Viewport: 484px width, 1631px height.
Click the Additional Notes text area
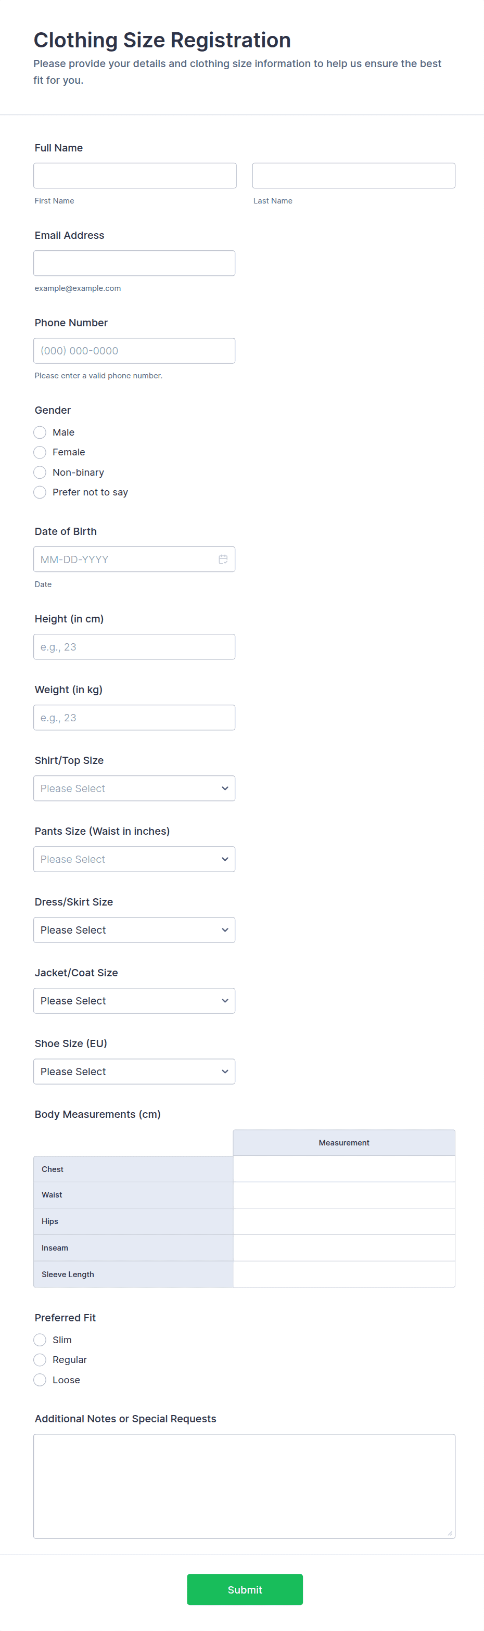[245, 1485]
